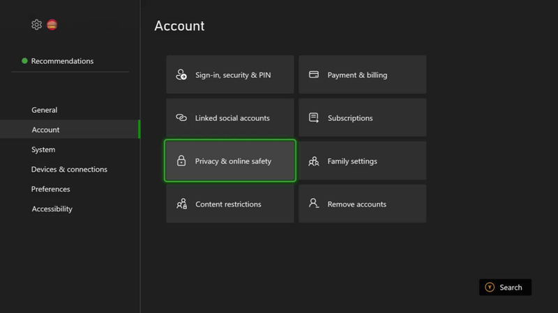Open Privacy & online safety tile
Viewport: 558px width, 313px height.
[230, 161]
